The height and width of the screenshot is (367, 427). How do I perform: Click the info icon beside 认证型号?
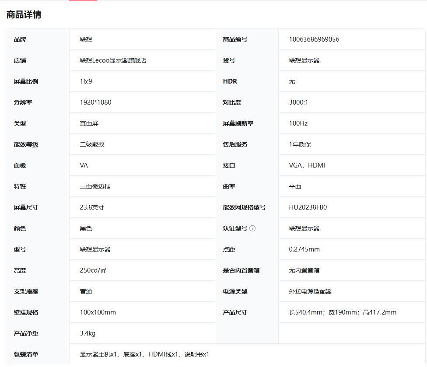252,228
